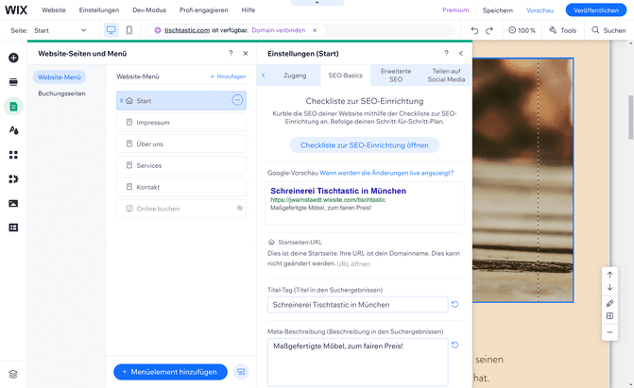Open the CMS table sidebar icon
Screen dimensions: 634x388
pyautogui.click(x=13, y=228)
